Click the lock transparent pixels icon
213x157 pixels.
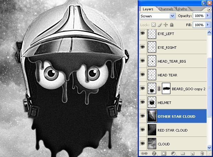coord(153,25)
